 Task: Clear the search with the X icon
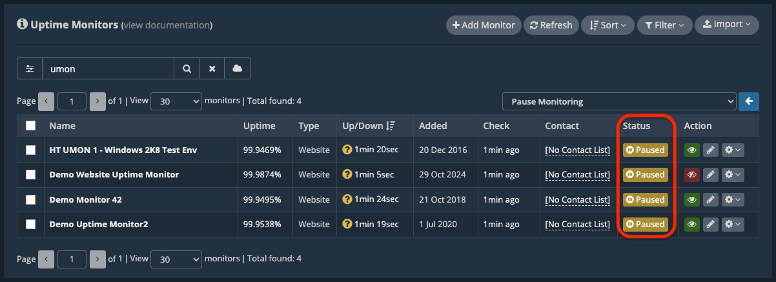(x=212, y=68)
